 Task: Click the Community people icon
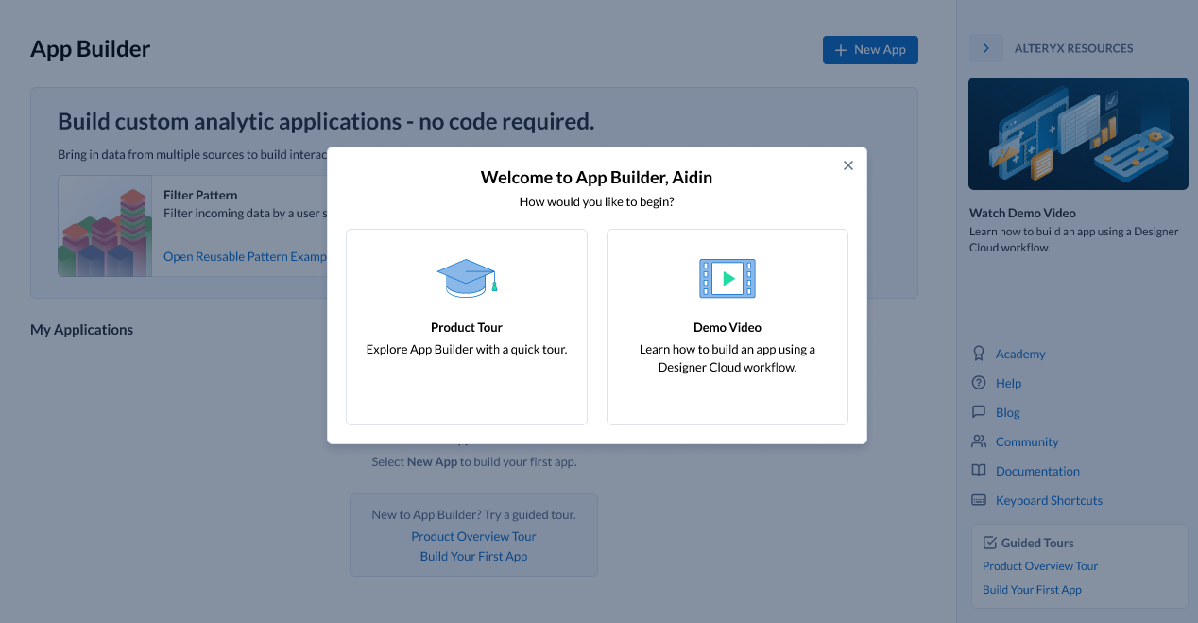[x=979, y=441]
